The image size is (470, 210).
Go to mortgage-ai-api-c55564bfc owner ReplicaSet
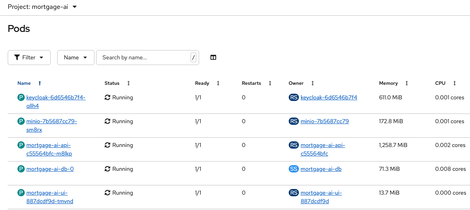pyautogui.click(x=322, y=145)
